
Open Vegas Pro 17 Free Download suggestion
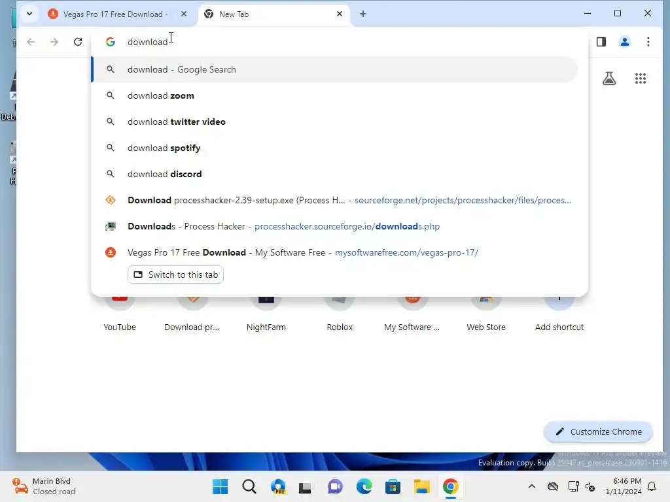334,252
